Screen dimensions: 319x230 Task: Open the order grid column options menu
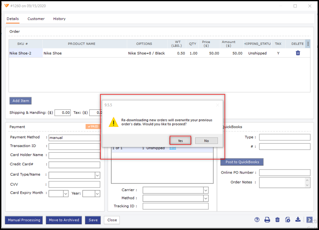point(308,44)
